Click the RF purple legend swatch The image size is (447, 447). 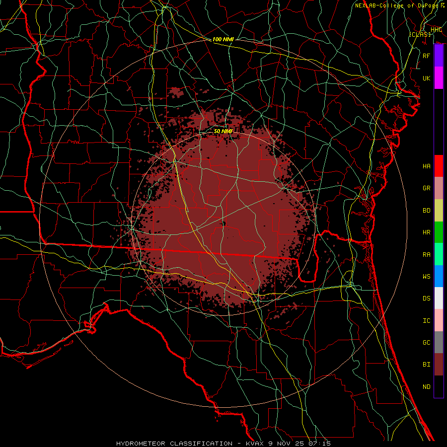coord(439,56)
